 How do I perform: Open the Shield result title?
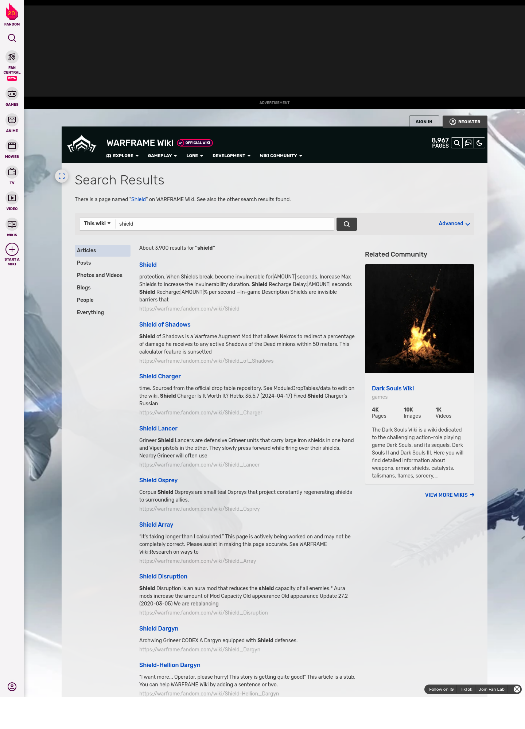148,265
